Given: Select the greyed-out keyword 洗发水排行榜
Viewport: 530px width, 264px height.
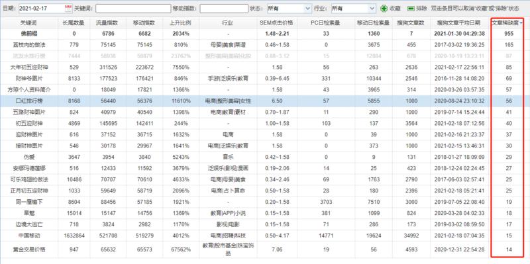Looking at the screenshot, I should click(28, 56).
